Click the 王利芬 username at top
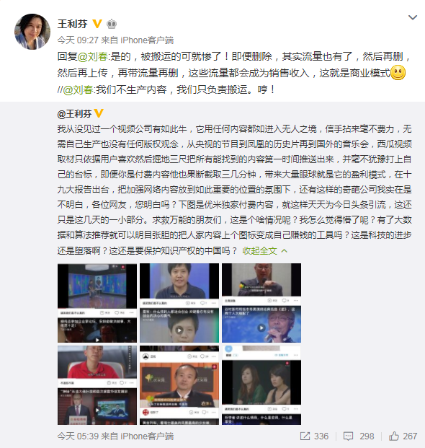Viewport: 425px width, 448px height. pyautogui.click(x=73, y=24)
